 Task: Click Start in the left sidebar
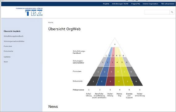tap(6, 62)
